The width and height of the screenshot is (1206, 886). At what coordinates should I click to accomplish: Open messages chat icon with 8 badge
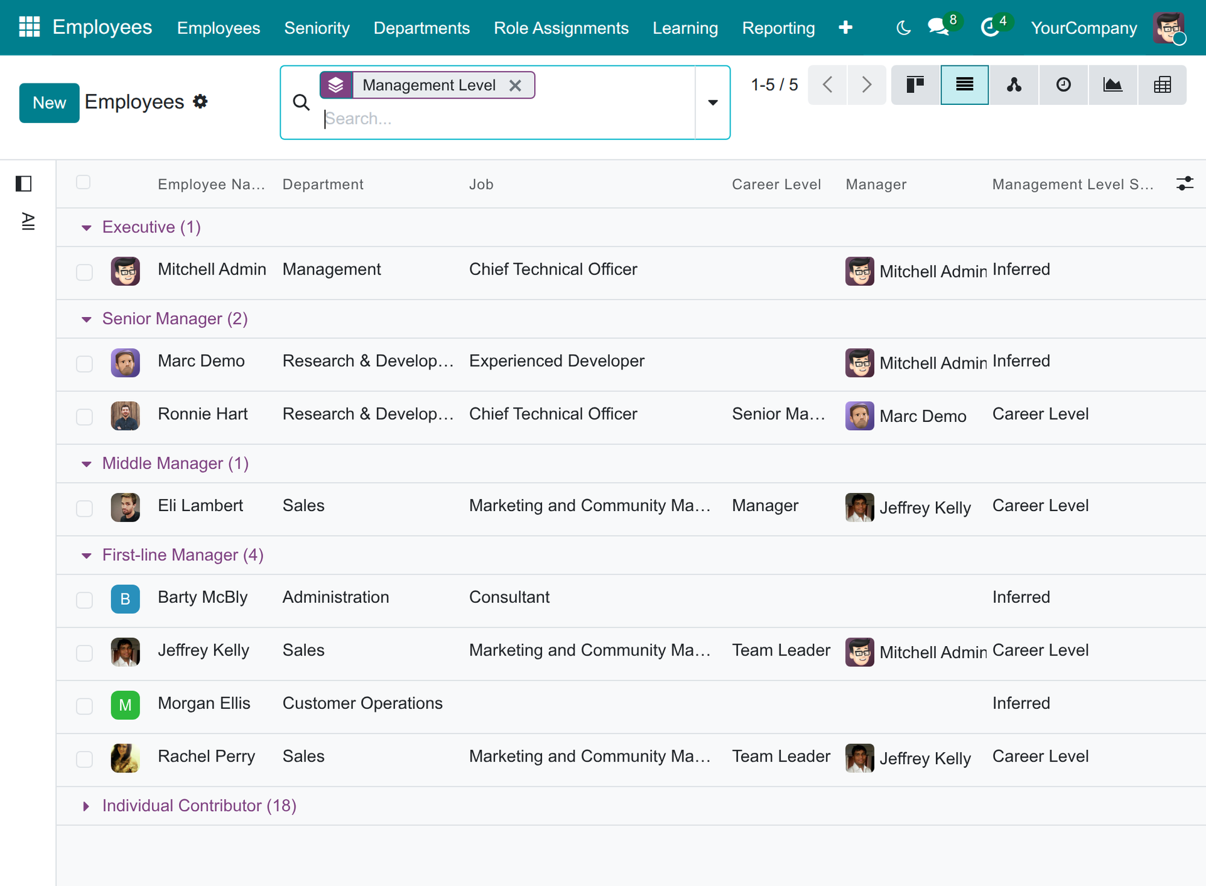(938, 27)
